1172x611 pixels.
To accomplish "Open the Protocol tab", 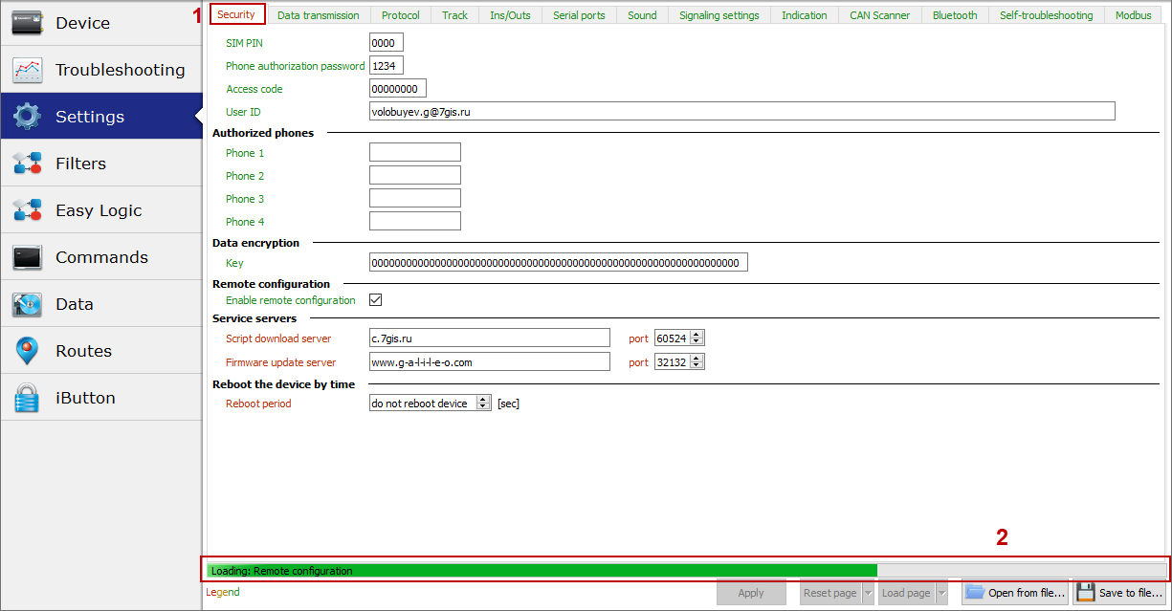I will click(401, 15).
